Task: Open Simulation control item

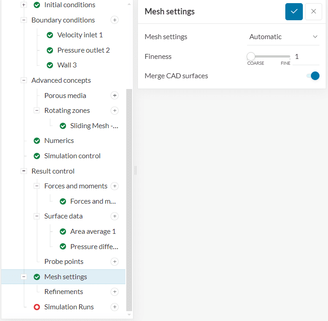Action: coord(72,156)
